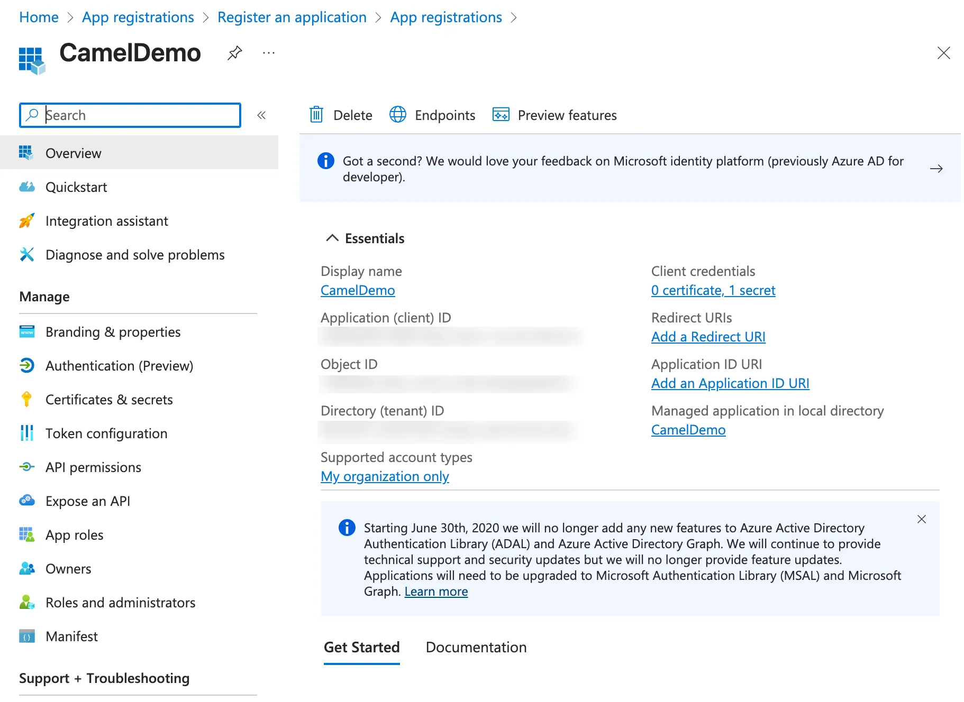The width and height of the screenshot is (964, 702).
Task: Click Add an Application ID URI link
Action: point(730,383)
